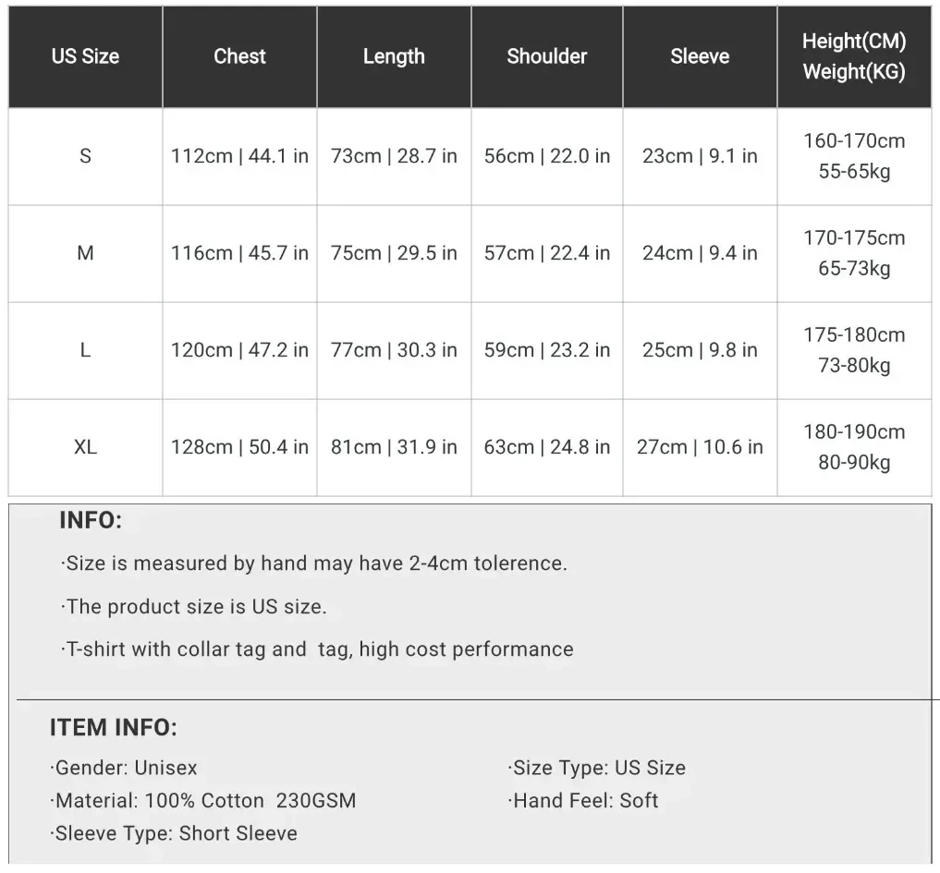The height and width of the screenshot is (873, 940).
Task: Click the 112cm | 44.1 in chest cell
Action: [x=239, y=156]
